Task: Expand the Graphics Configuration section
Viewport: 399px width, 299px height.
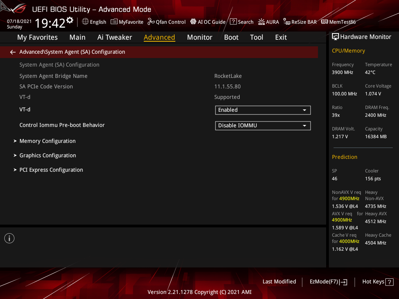Action: coord(47,155)
